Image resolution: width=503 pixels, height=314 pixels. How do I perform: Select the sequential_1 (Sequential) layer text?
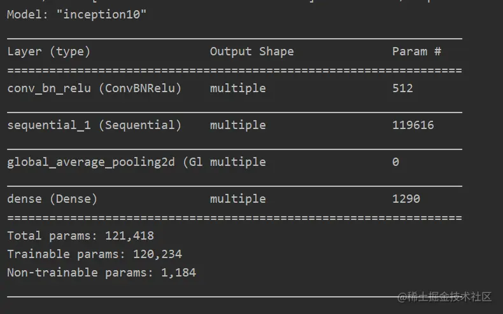pyautogui.click(x=94, y=125)
